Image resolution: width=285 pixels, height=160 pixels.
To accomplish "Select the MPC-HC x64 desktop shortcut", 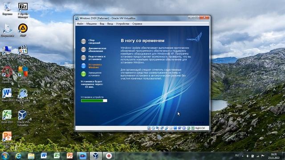I will tap(23, 52).
